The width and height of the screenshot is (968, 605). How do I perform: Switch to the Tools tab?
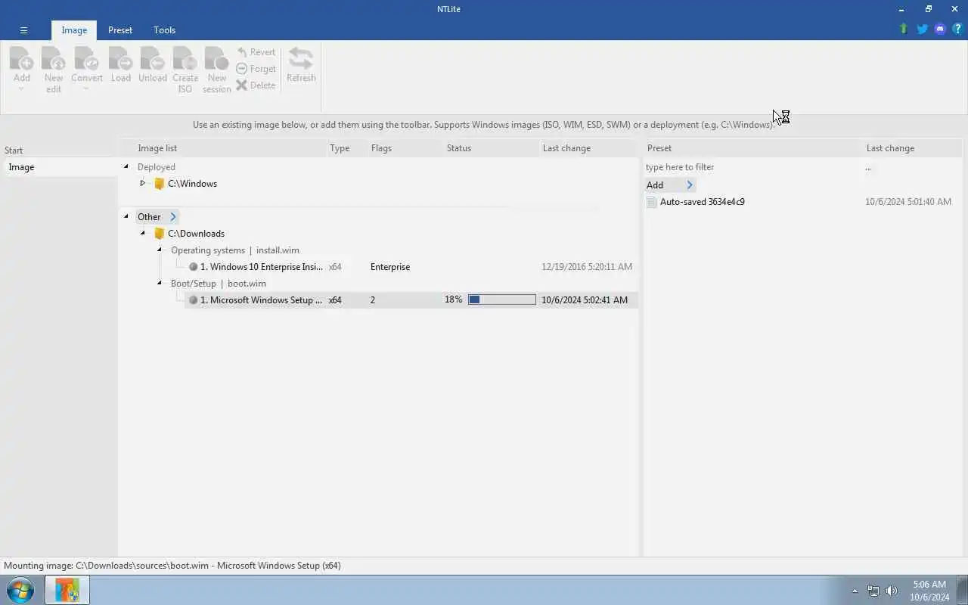pyautogui.click(x=164, y=30)
